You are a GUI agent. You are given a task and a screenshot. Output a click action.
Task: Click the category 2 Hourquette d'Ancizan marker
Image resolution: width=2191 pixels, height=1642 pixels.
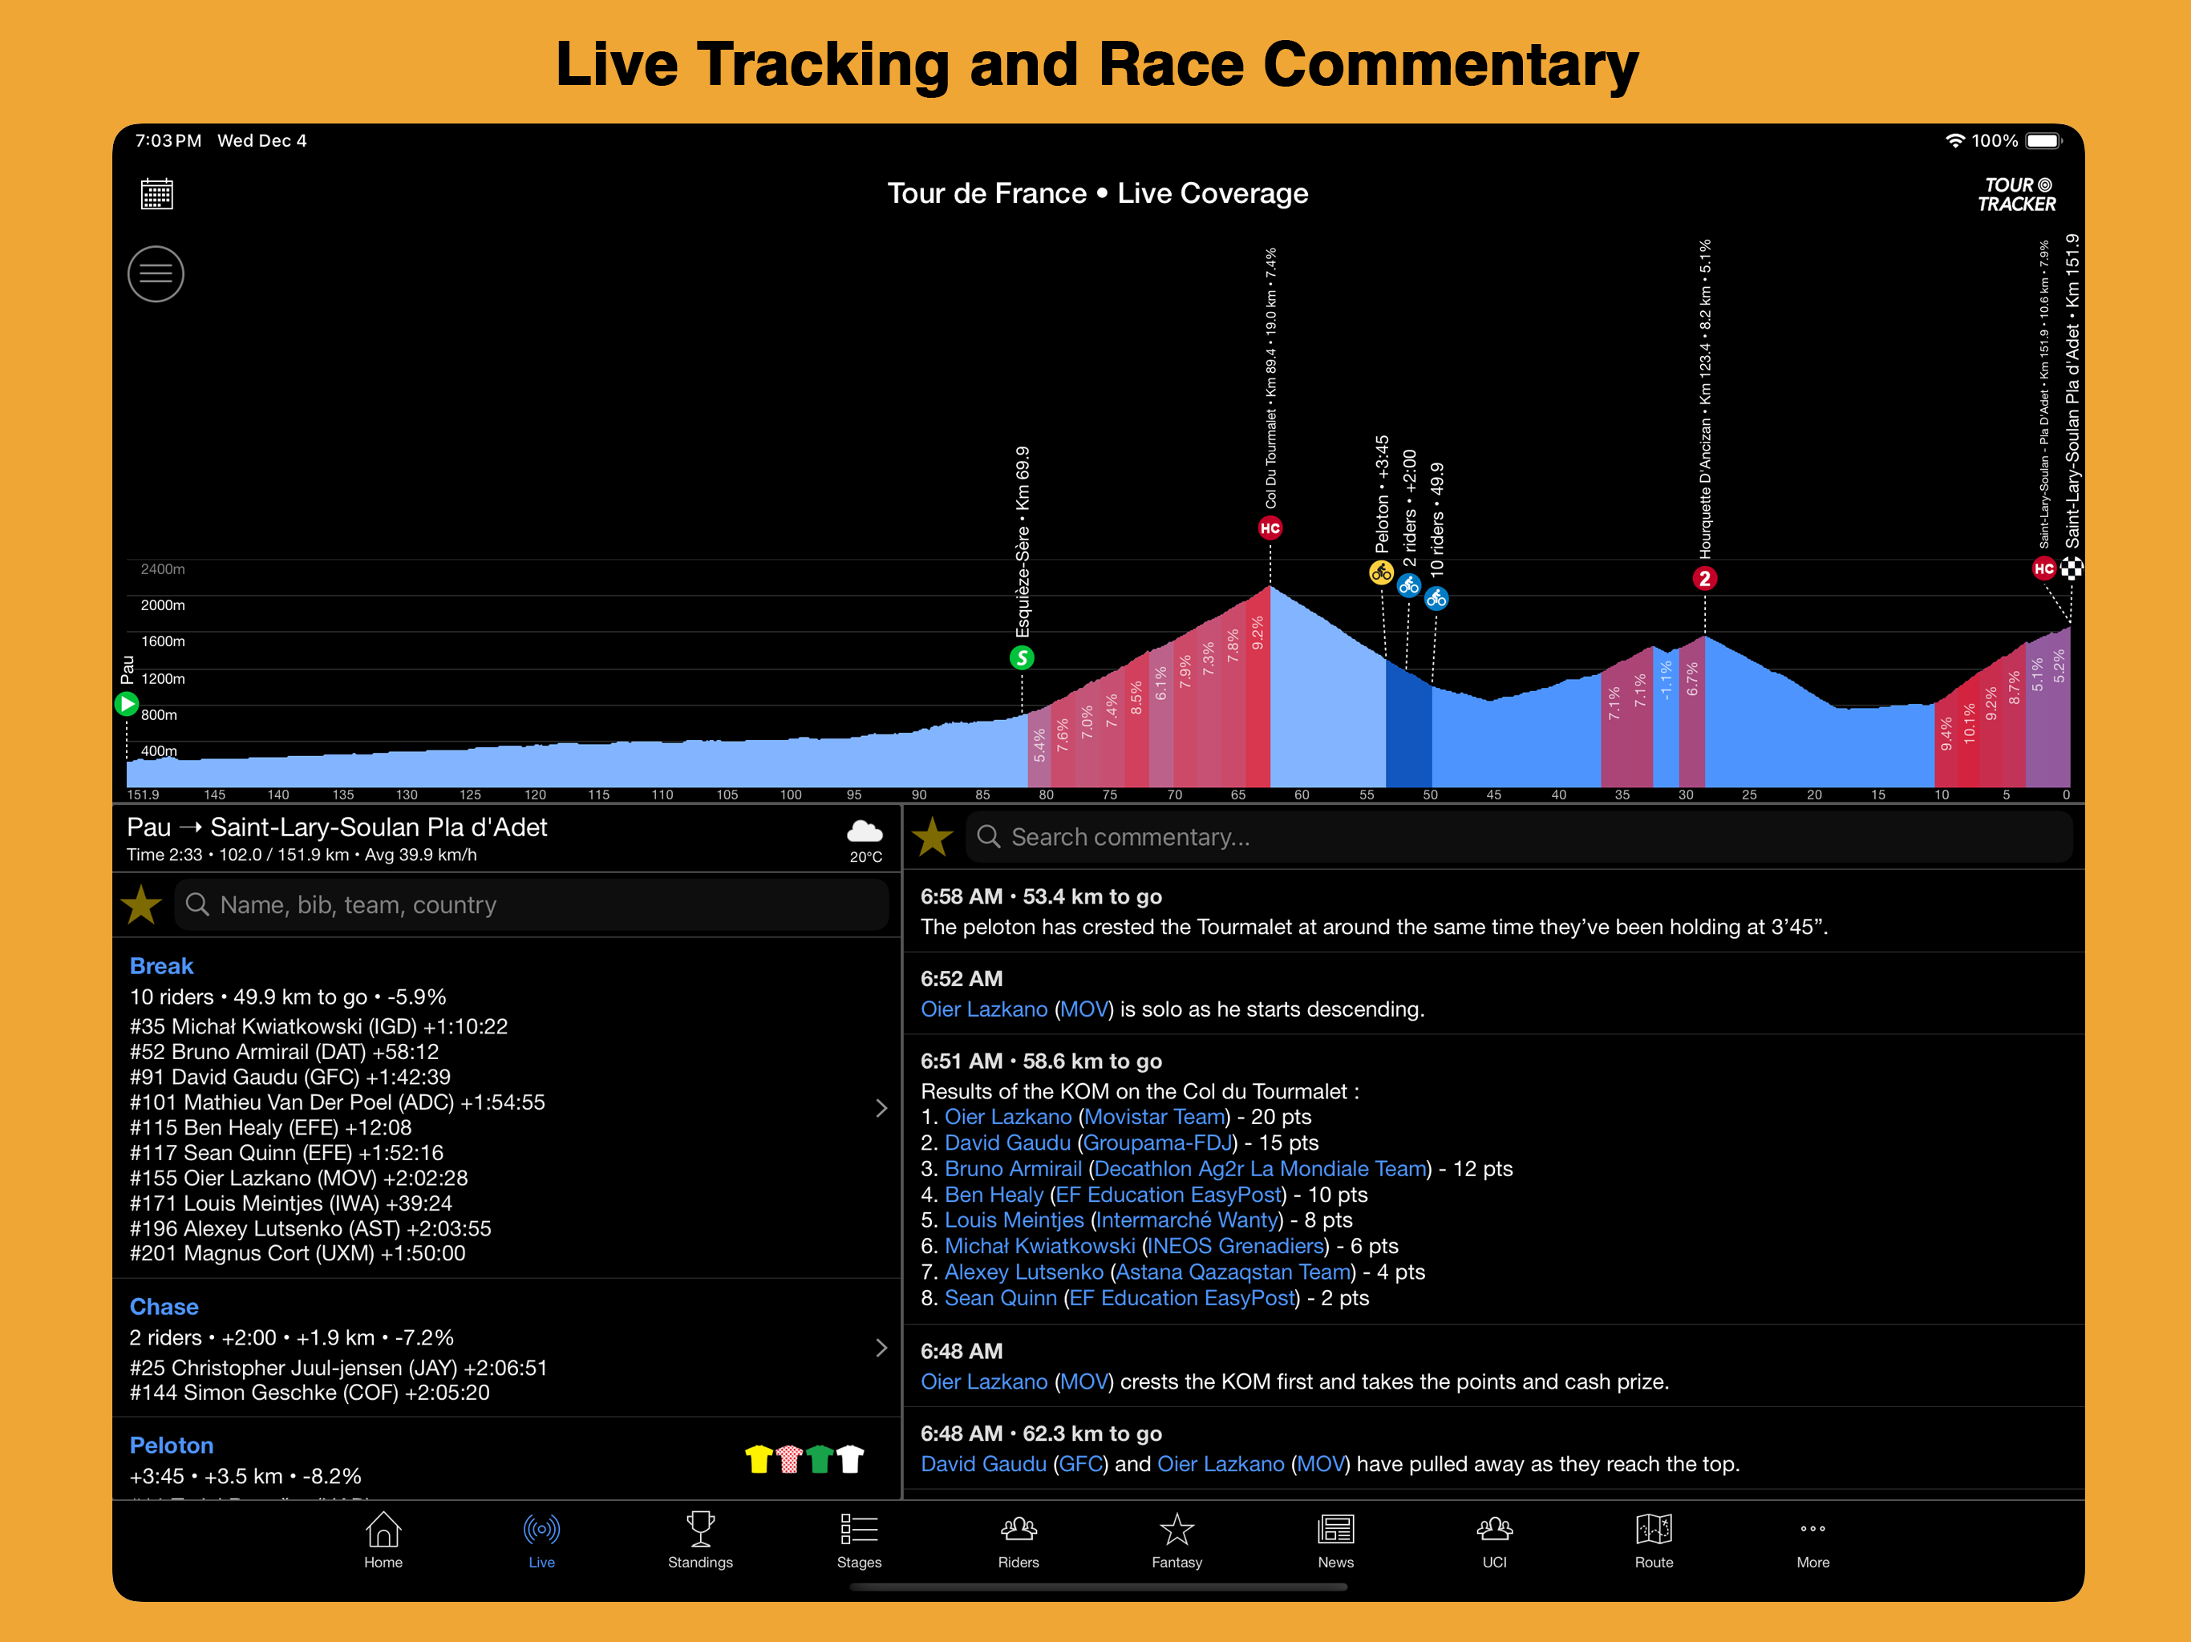tap(1703, 578)
